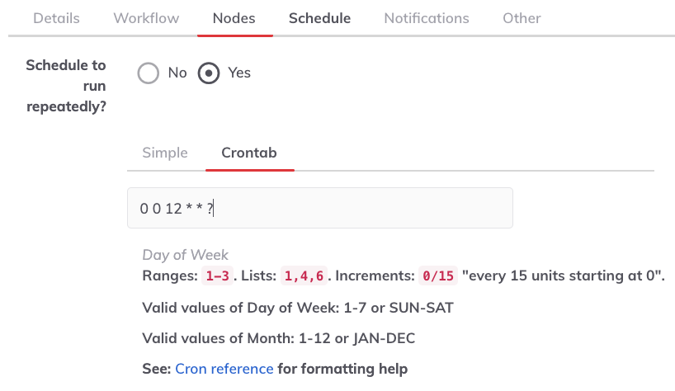The height and width of the screenshot is (391, 675).
Task: Click the 1,4,6 lists code example
Action: point(304,276)
